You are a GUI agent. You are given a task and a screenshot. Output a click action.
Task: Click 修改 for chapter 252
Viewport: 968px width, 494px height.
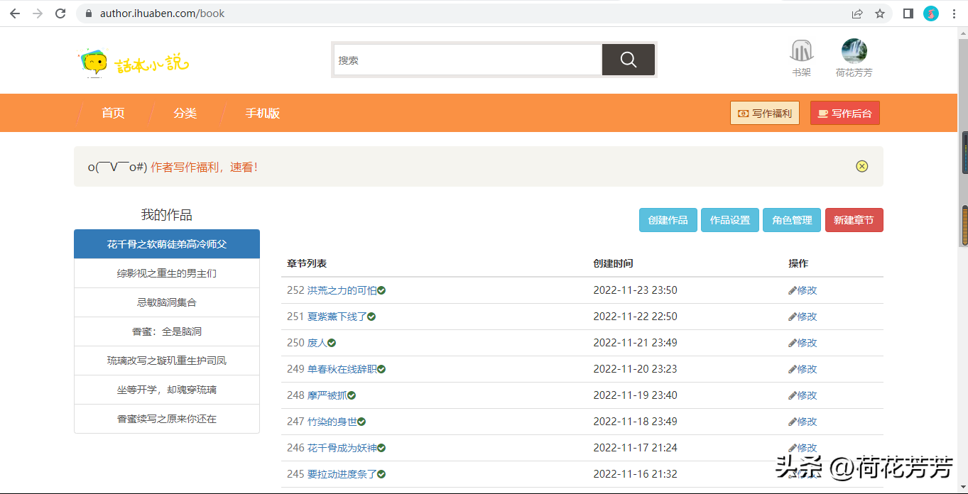click(803, 290)
